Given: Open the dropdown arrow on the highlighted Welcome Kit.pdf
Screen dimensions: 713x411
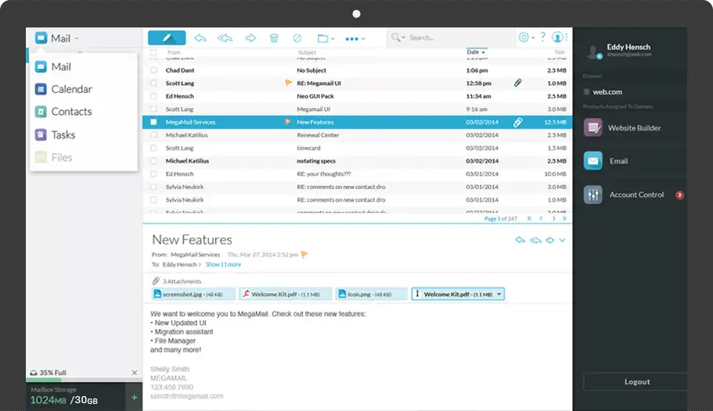Looking at the screenshot, I should coord(499,295).
